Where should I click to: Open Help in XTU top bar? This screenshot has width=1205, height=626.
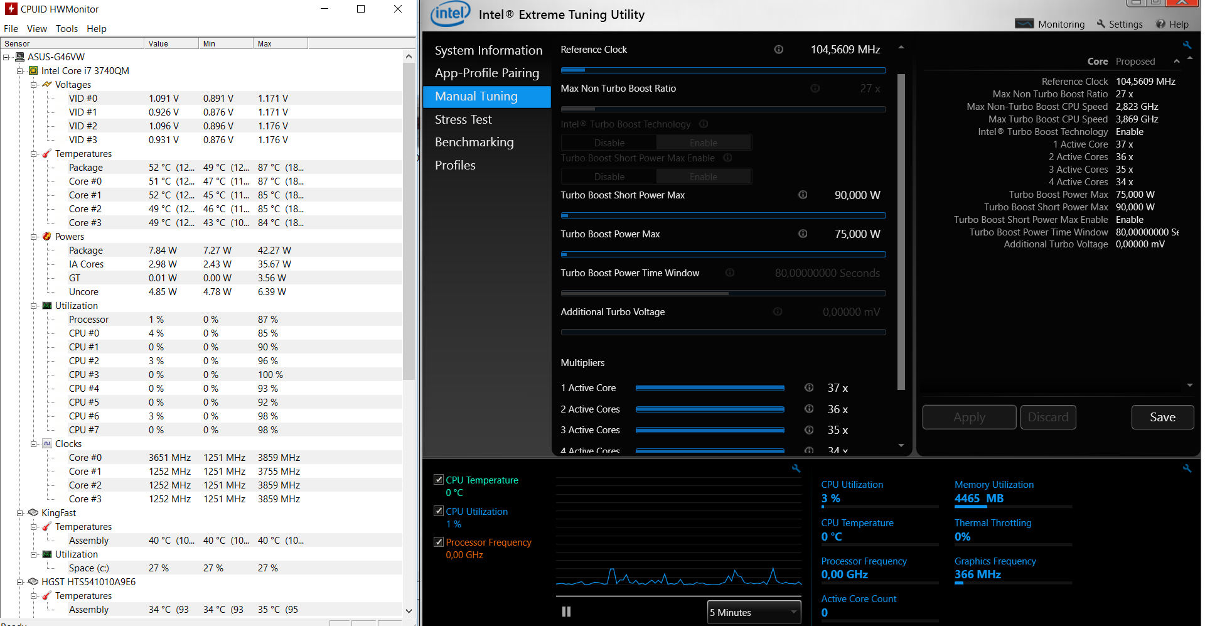click(x=1172, y=24)
